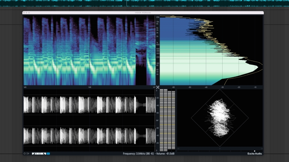
Task: Click the bottom channel waveform display
Action: [x=89, y=135]
